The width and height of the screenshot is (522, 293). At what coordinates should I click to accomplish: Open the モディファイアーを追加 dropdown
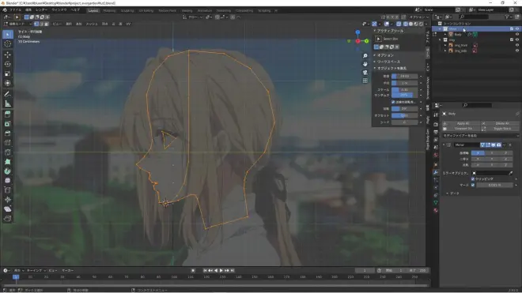480,136
